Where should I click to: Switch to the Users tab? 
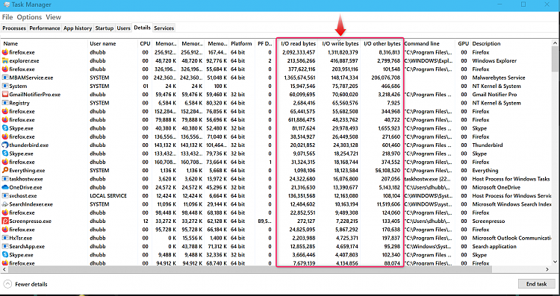123,28
